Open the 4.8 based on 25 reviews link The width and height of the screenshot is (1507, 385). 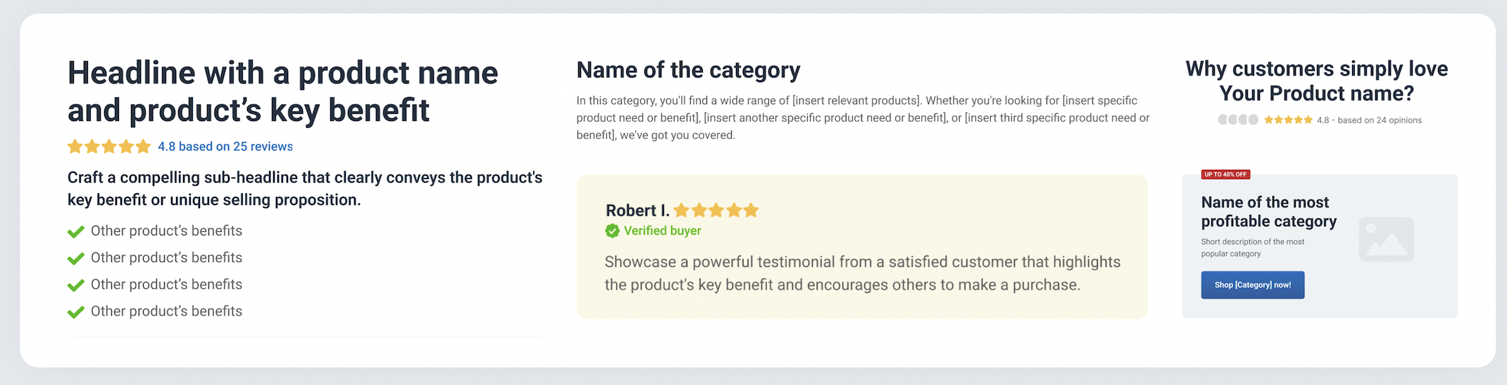pos(225,147)
